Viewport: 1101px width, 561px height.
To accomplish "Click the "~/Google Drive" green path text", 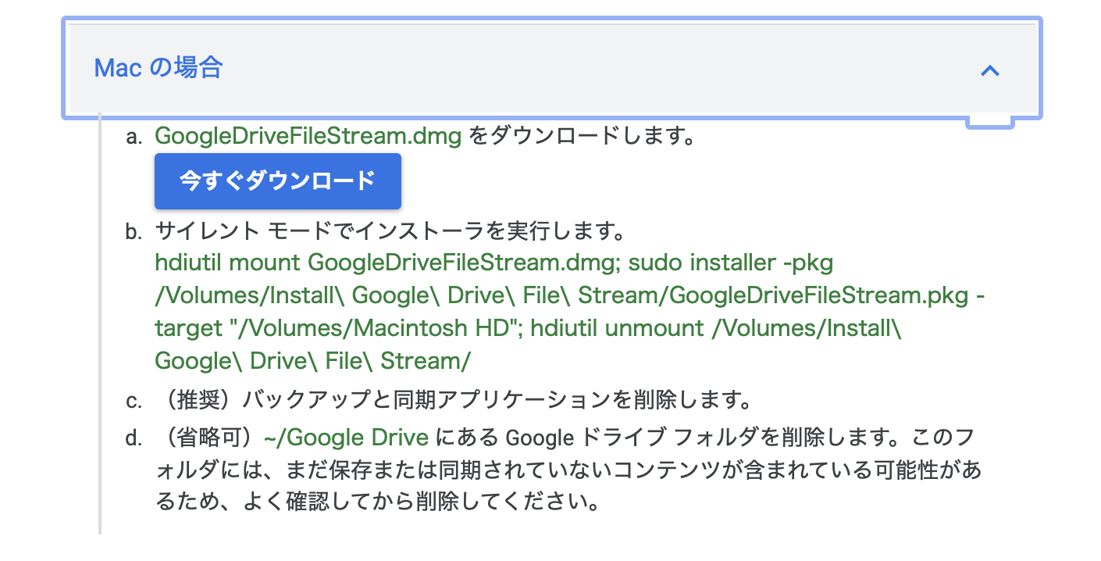I will tap(347, 437).
